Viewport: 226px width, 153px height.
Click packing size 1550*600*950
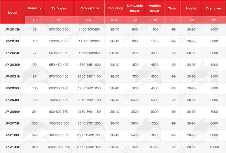(x=89, y=53)
